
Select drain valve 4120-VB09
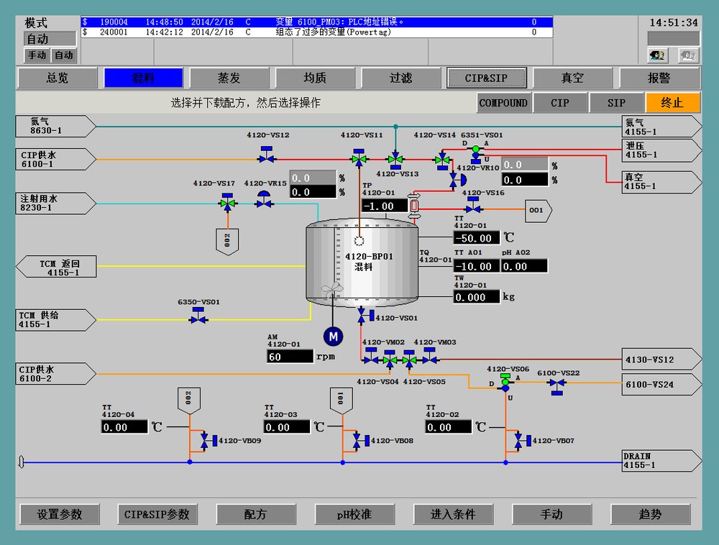click(x=209, y=441)
